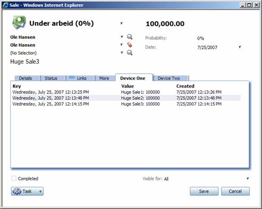The height and width of the screenshot is (209, 262).
Task: Switch to the Status tab
Action: [x=51, y=78]
